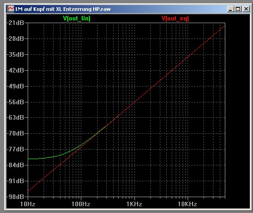Click the 1KHz frequency axis label

(134, 204)
